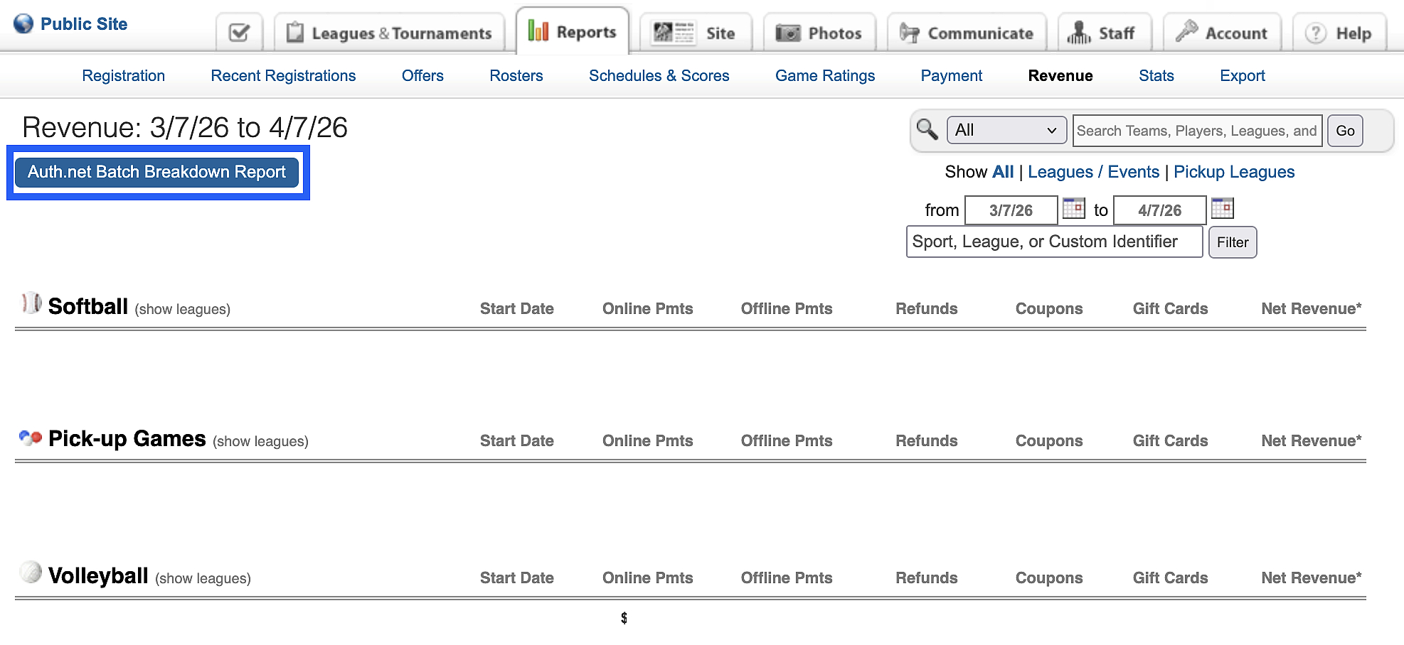Open Recent Registrations report
Screen dimensions: 1404x645
[283, 76]
